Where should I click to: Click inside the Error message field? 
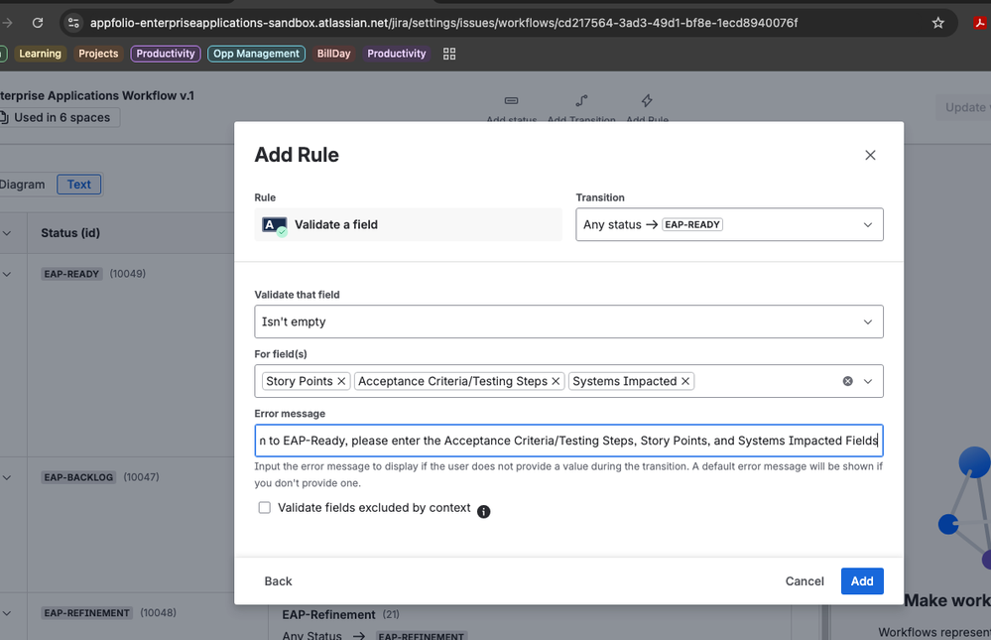point(567,440)
